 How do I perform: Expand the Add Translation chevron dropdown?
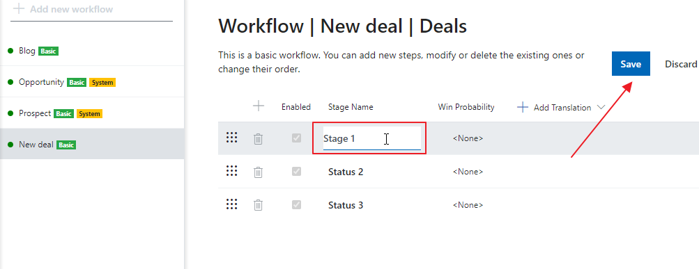(x=601, y=108)
